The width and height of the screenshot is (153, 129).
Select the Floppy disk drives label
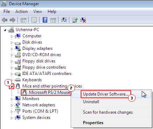pos(39,61)
